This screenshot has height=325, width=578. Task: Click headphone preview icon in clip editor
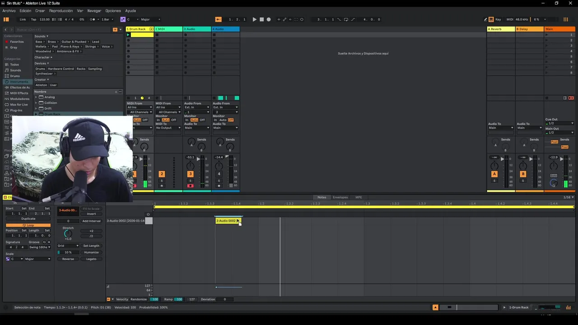pyautogui.click(x=148, y=214)
